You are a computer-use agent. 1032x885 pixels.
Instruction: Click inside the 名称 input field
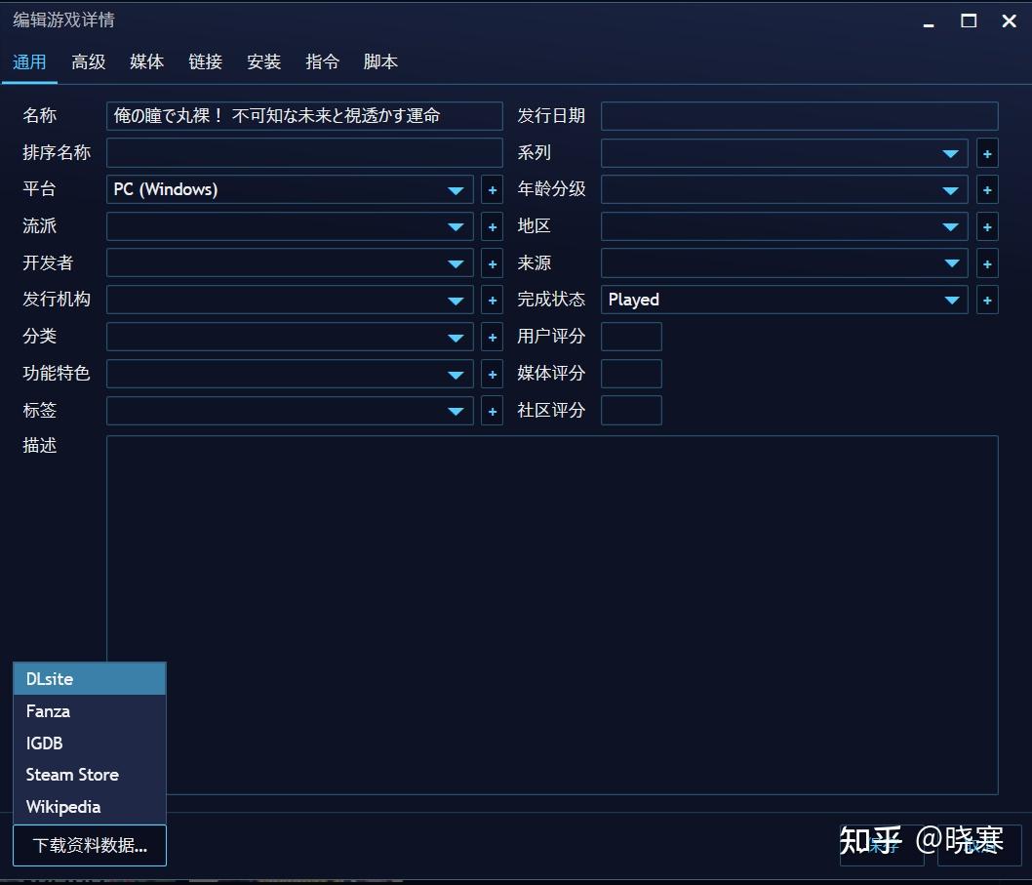(302, 115)
